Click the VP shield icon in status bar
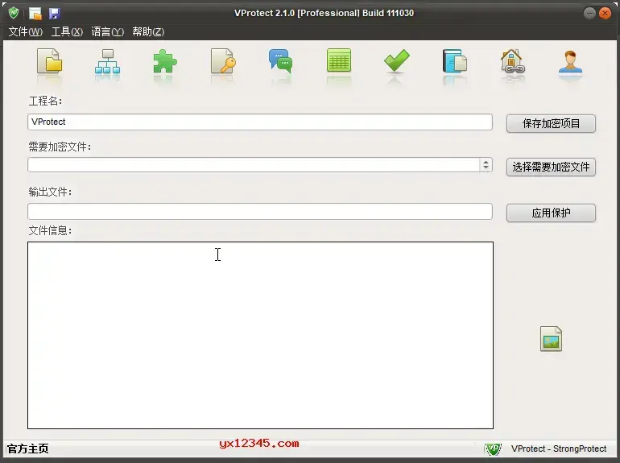This screenshot has height=463, width=620. coord(493,449)
